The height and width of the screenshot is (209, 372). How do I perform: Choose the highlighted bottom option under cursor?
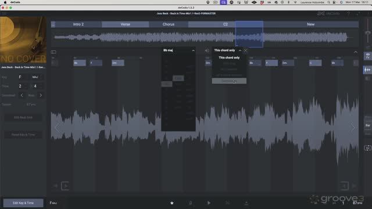tap(229, 81)
